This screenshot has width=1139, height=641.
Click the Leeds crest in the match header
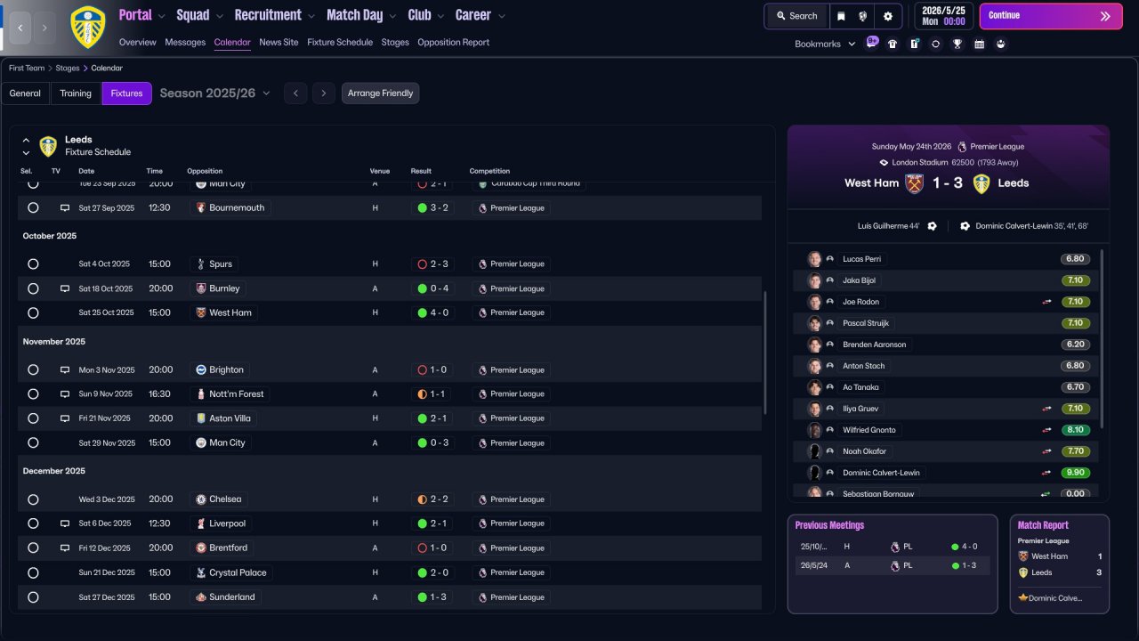point(981,183)
